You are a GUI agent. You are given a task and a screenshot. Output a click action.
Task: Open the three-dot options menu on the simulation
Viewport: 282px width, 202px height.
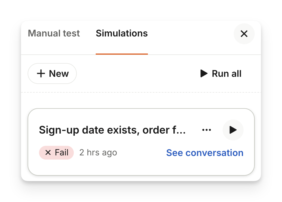click(x=207, y=130)
